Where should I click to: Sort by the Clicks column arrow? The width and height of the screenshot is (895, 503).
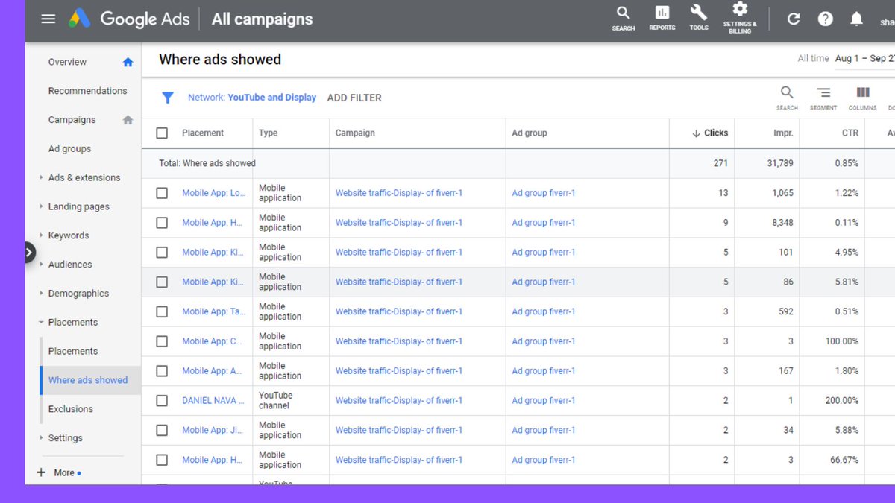click(x=697, y=133)
